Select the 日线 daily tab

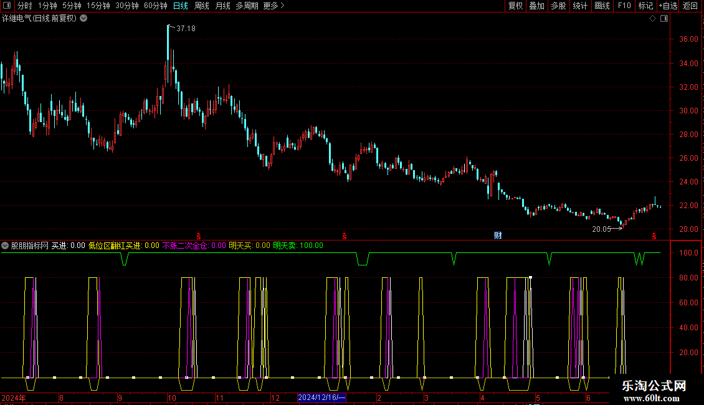click(x=181, y=6)
